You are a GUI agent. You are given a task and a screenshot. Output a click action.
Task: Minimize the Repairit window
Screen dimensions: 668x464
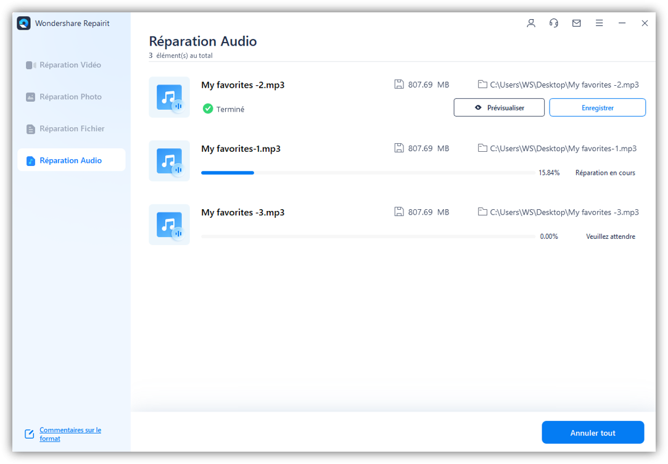coord(622,23)
